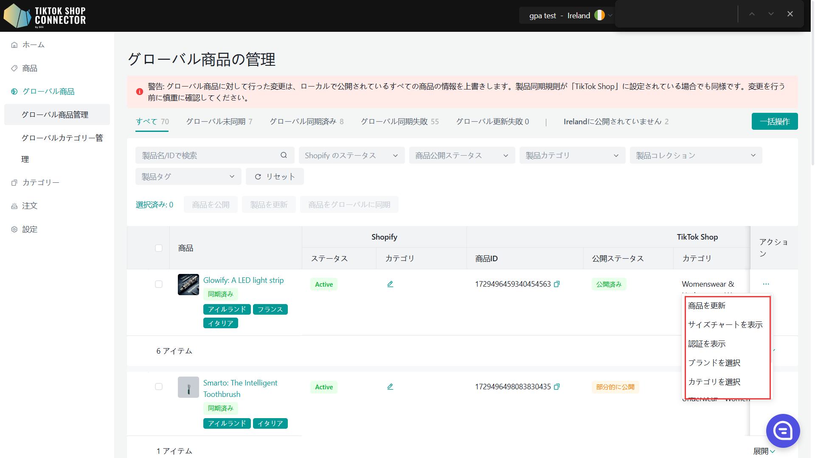The image size is (815, 458).
Task: Open 設定 in the sidebar
Action: click(x=30, y=229)
